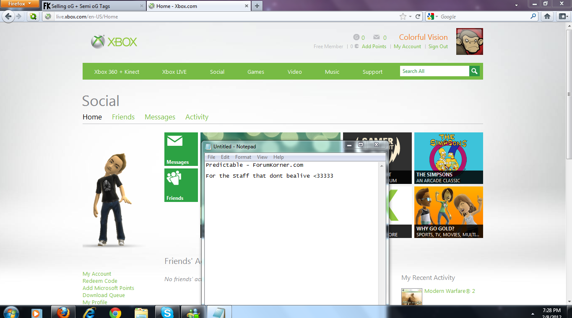Click the Firefox Home button
The image size is (572, 318).
tap(547, 16)
